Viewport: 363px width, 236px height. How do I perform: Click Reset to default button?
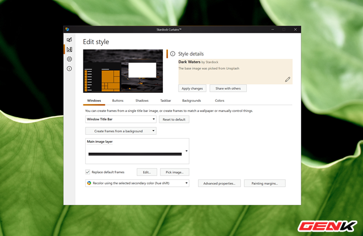(x=174, y=119)
